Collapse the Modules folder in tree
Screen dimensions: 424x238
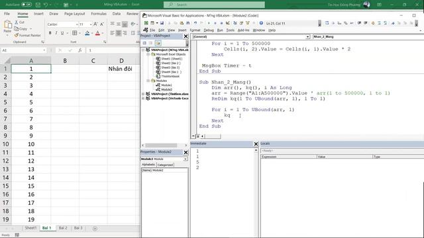pos(148,81)
